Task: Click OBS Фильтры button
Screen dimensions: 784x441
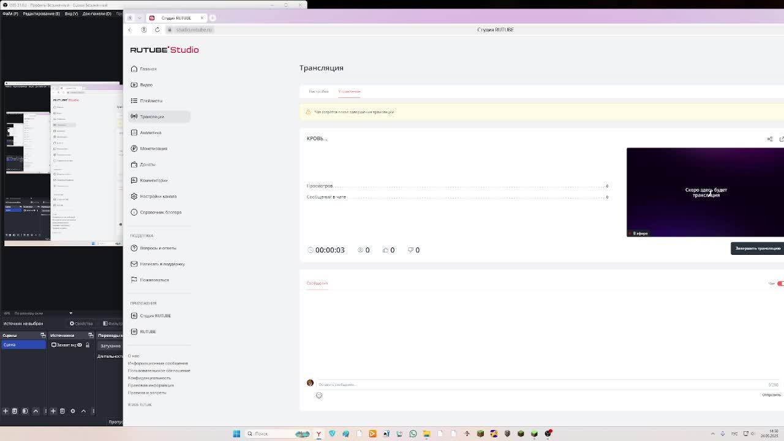Action: [x=113, y=323]
